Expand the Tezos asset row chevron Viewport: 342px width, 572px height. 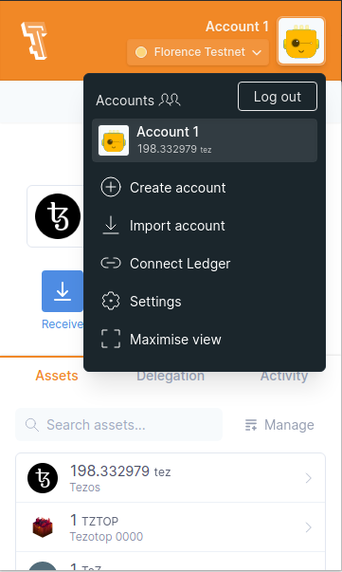(x=308, y=478)
